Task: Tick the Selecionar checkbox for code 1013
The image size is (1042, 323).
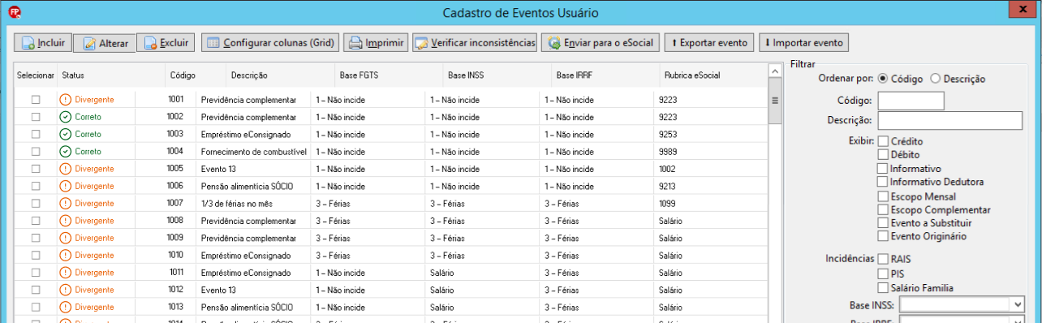Action: click(x=35, y=307)
